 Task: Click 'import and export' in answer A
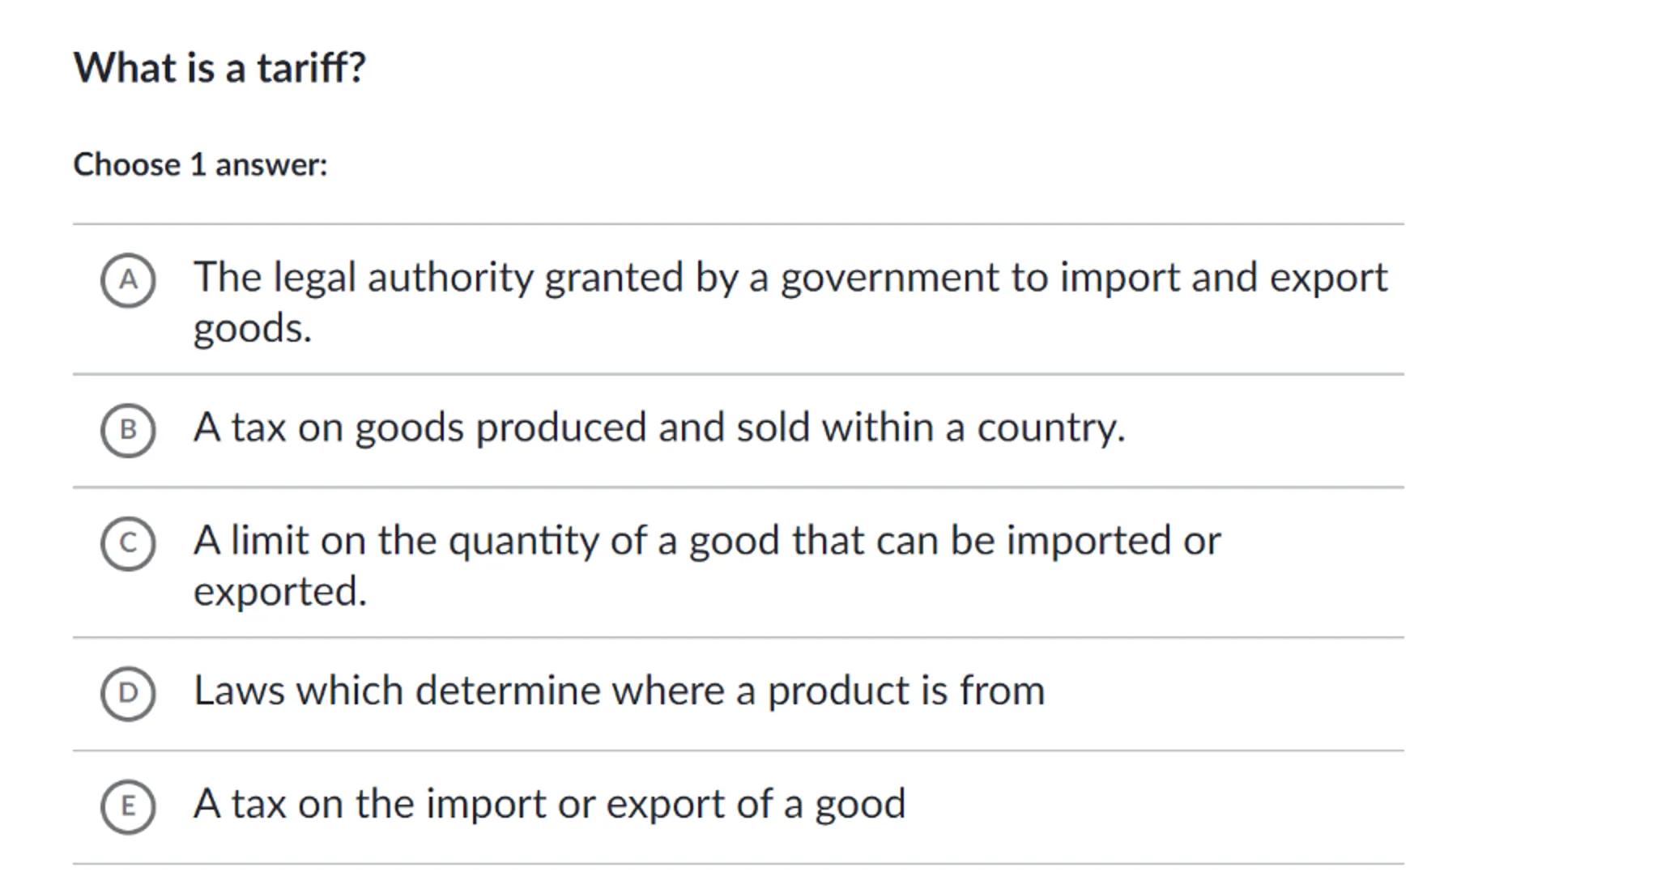coord(1224,278)
